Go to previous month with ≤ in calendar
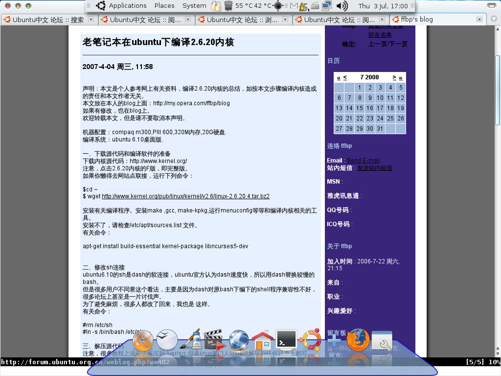 345,78
